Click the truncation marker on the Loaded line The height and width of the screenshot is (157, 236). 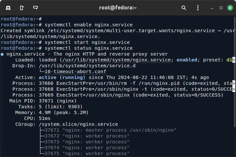(234, 60)
